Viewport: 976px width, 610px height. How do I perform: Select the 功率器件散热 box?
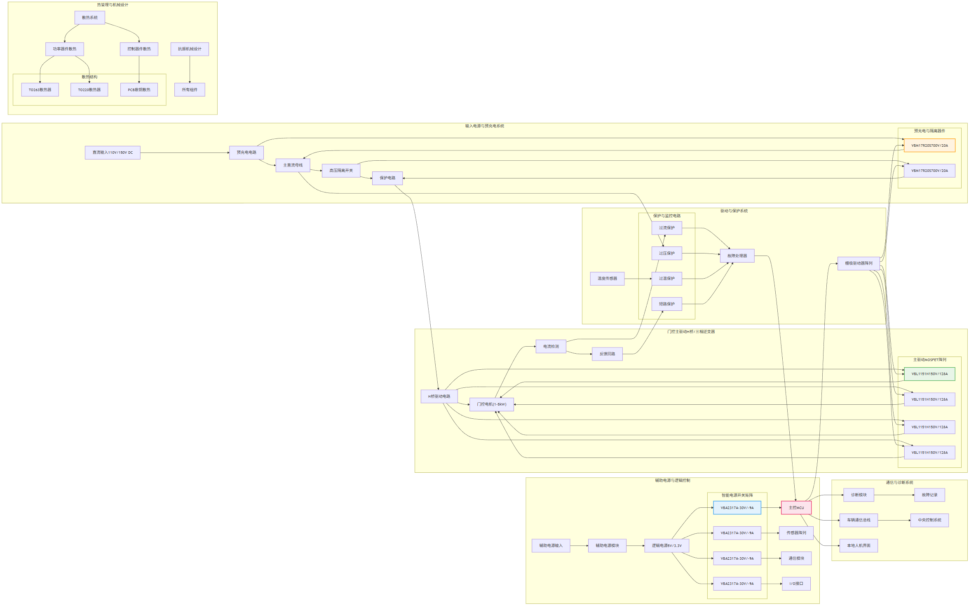click(x=64, y=49)
